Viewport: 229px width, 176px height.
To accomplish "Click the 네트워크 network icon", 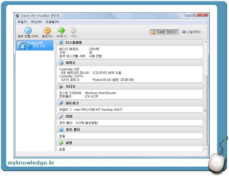I will pos(61,103).
